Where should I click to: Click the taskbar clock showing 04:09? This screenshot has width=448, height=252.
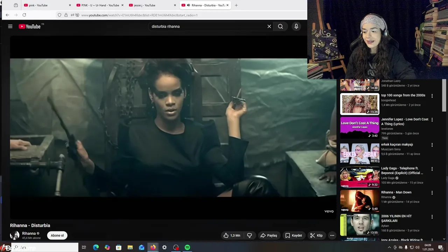tap(428, 247)
